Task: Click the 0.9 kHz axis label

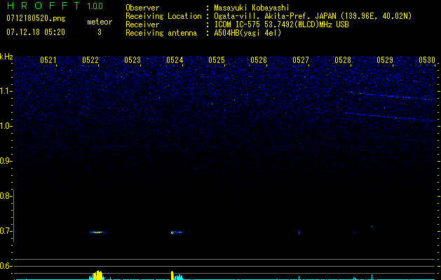Action: tap(6, 161)
